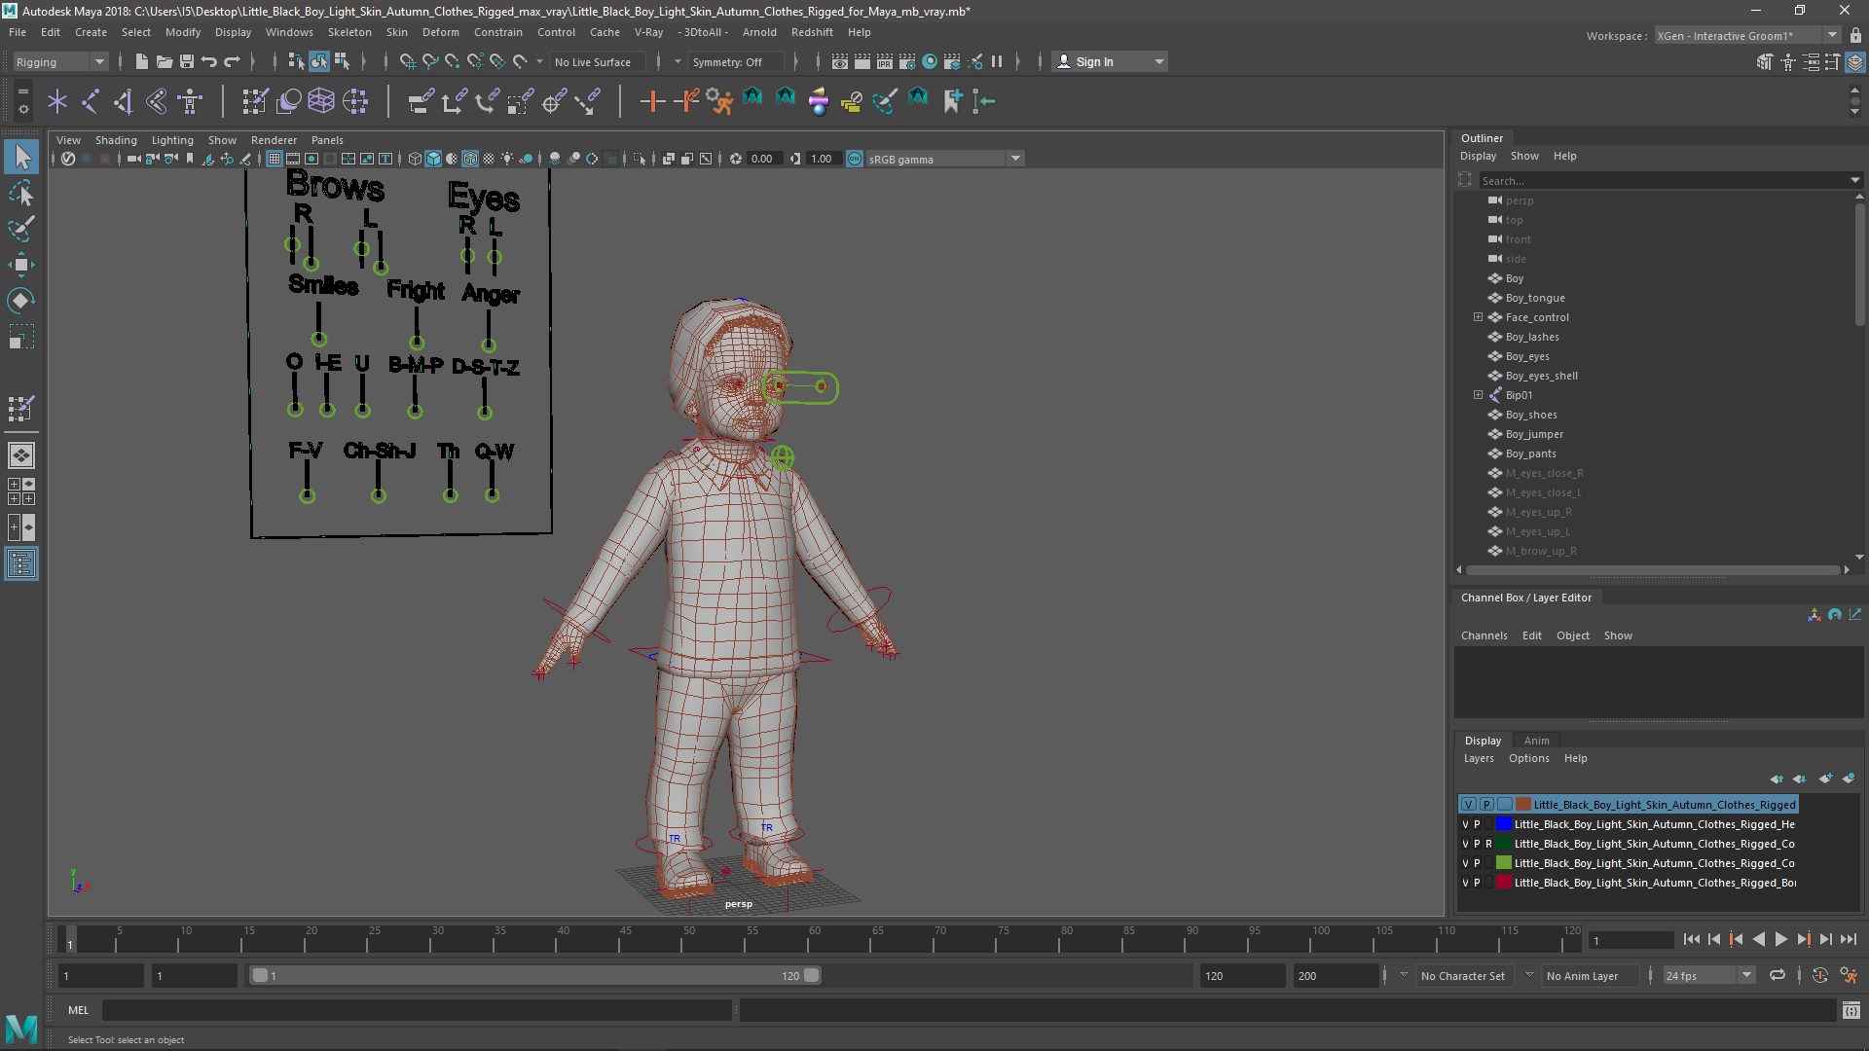Open the No Character Set dropdown
This screenshot has height=1051, width=1869.
[1463, 975]
